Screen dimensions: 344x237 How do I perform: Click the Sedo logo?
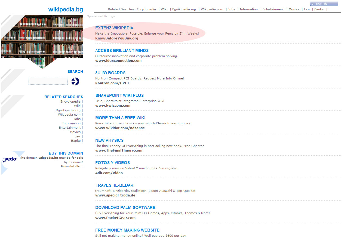(x=10, y=159)
